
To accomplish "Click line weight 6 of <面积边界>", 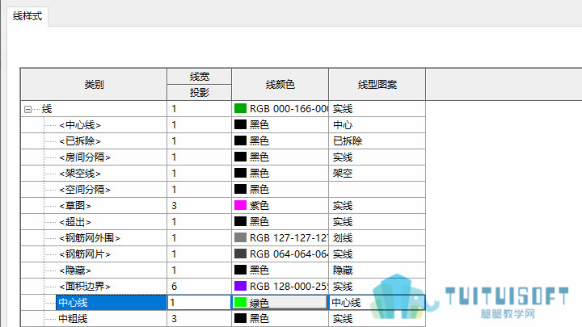I will click(200, 286).
